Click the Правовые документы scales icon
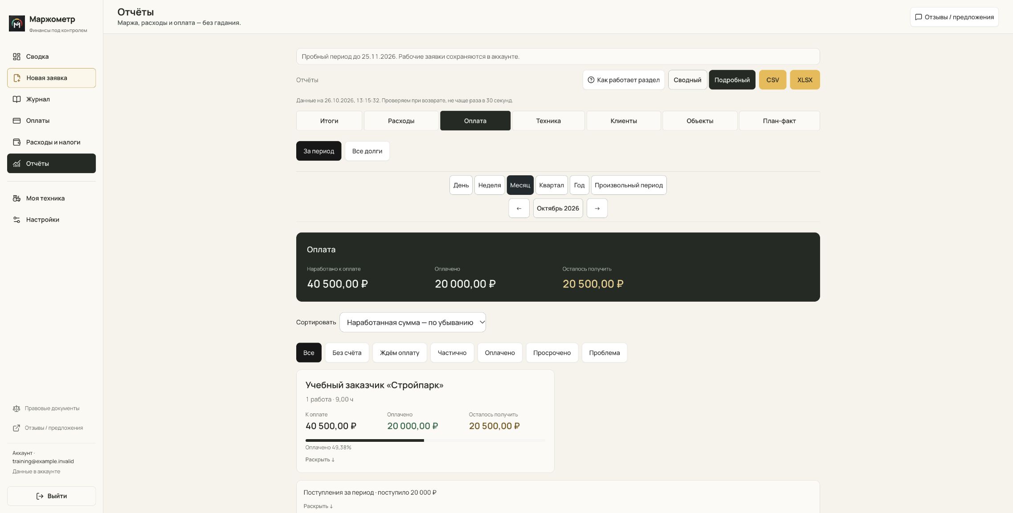Viewport: 1013px width, 513px height. pos(16,408)
